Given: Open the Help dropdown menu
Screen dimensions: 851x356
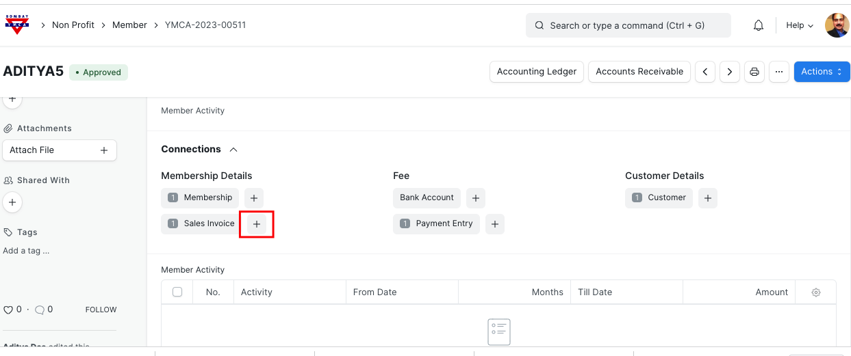Looking at the screenshot, I should 799,25.
